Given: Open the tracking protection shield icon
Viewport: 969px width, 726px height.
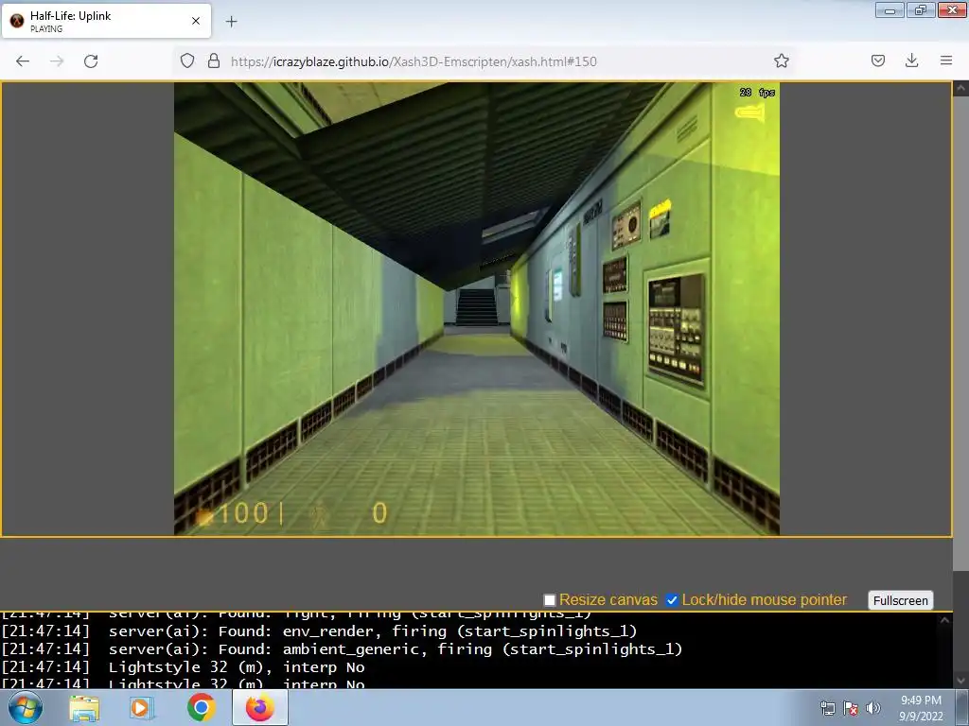Looking at the screenshot, I should tap(187, 60).
